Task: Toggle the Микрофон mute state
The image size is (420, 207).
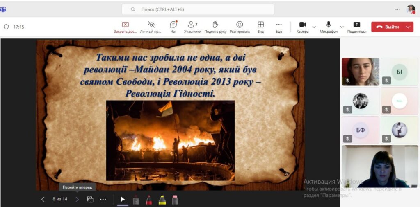Action: tap(329, 27)
